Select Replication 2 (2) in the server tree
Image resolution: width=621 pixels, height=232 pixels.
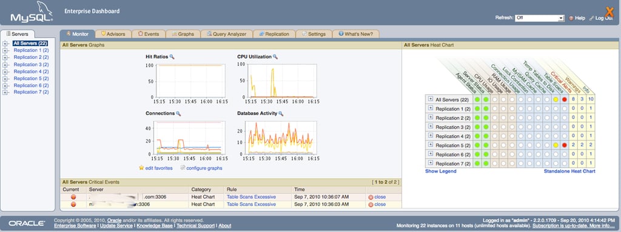point(31,58)
